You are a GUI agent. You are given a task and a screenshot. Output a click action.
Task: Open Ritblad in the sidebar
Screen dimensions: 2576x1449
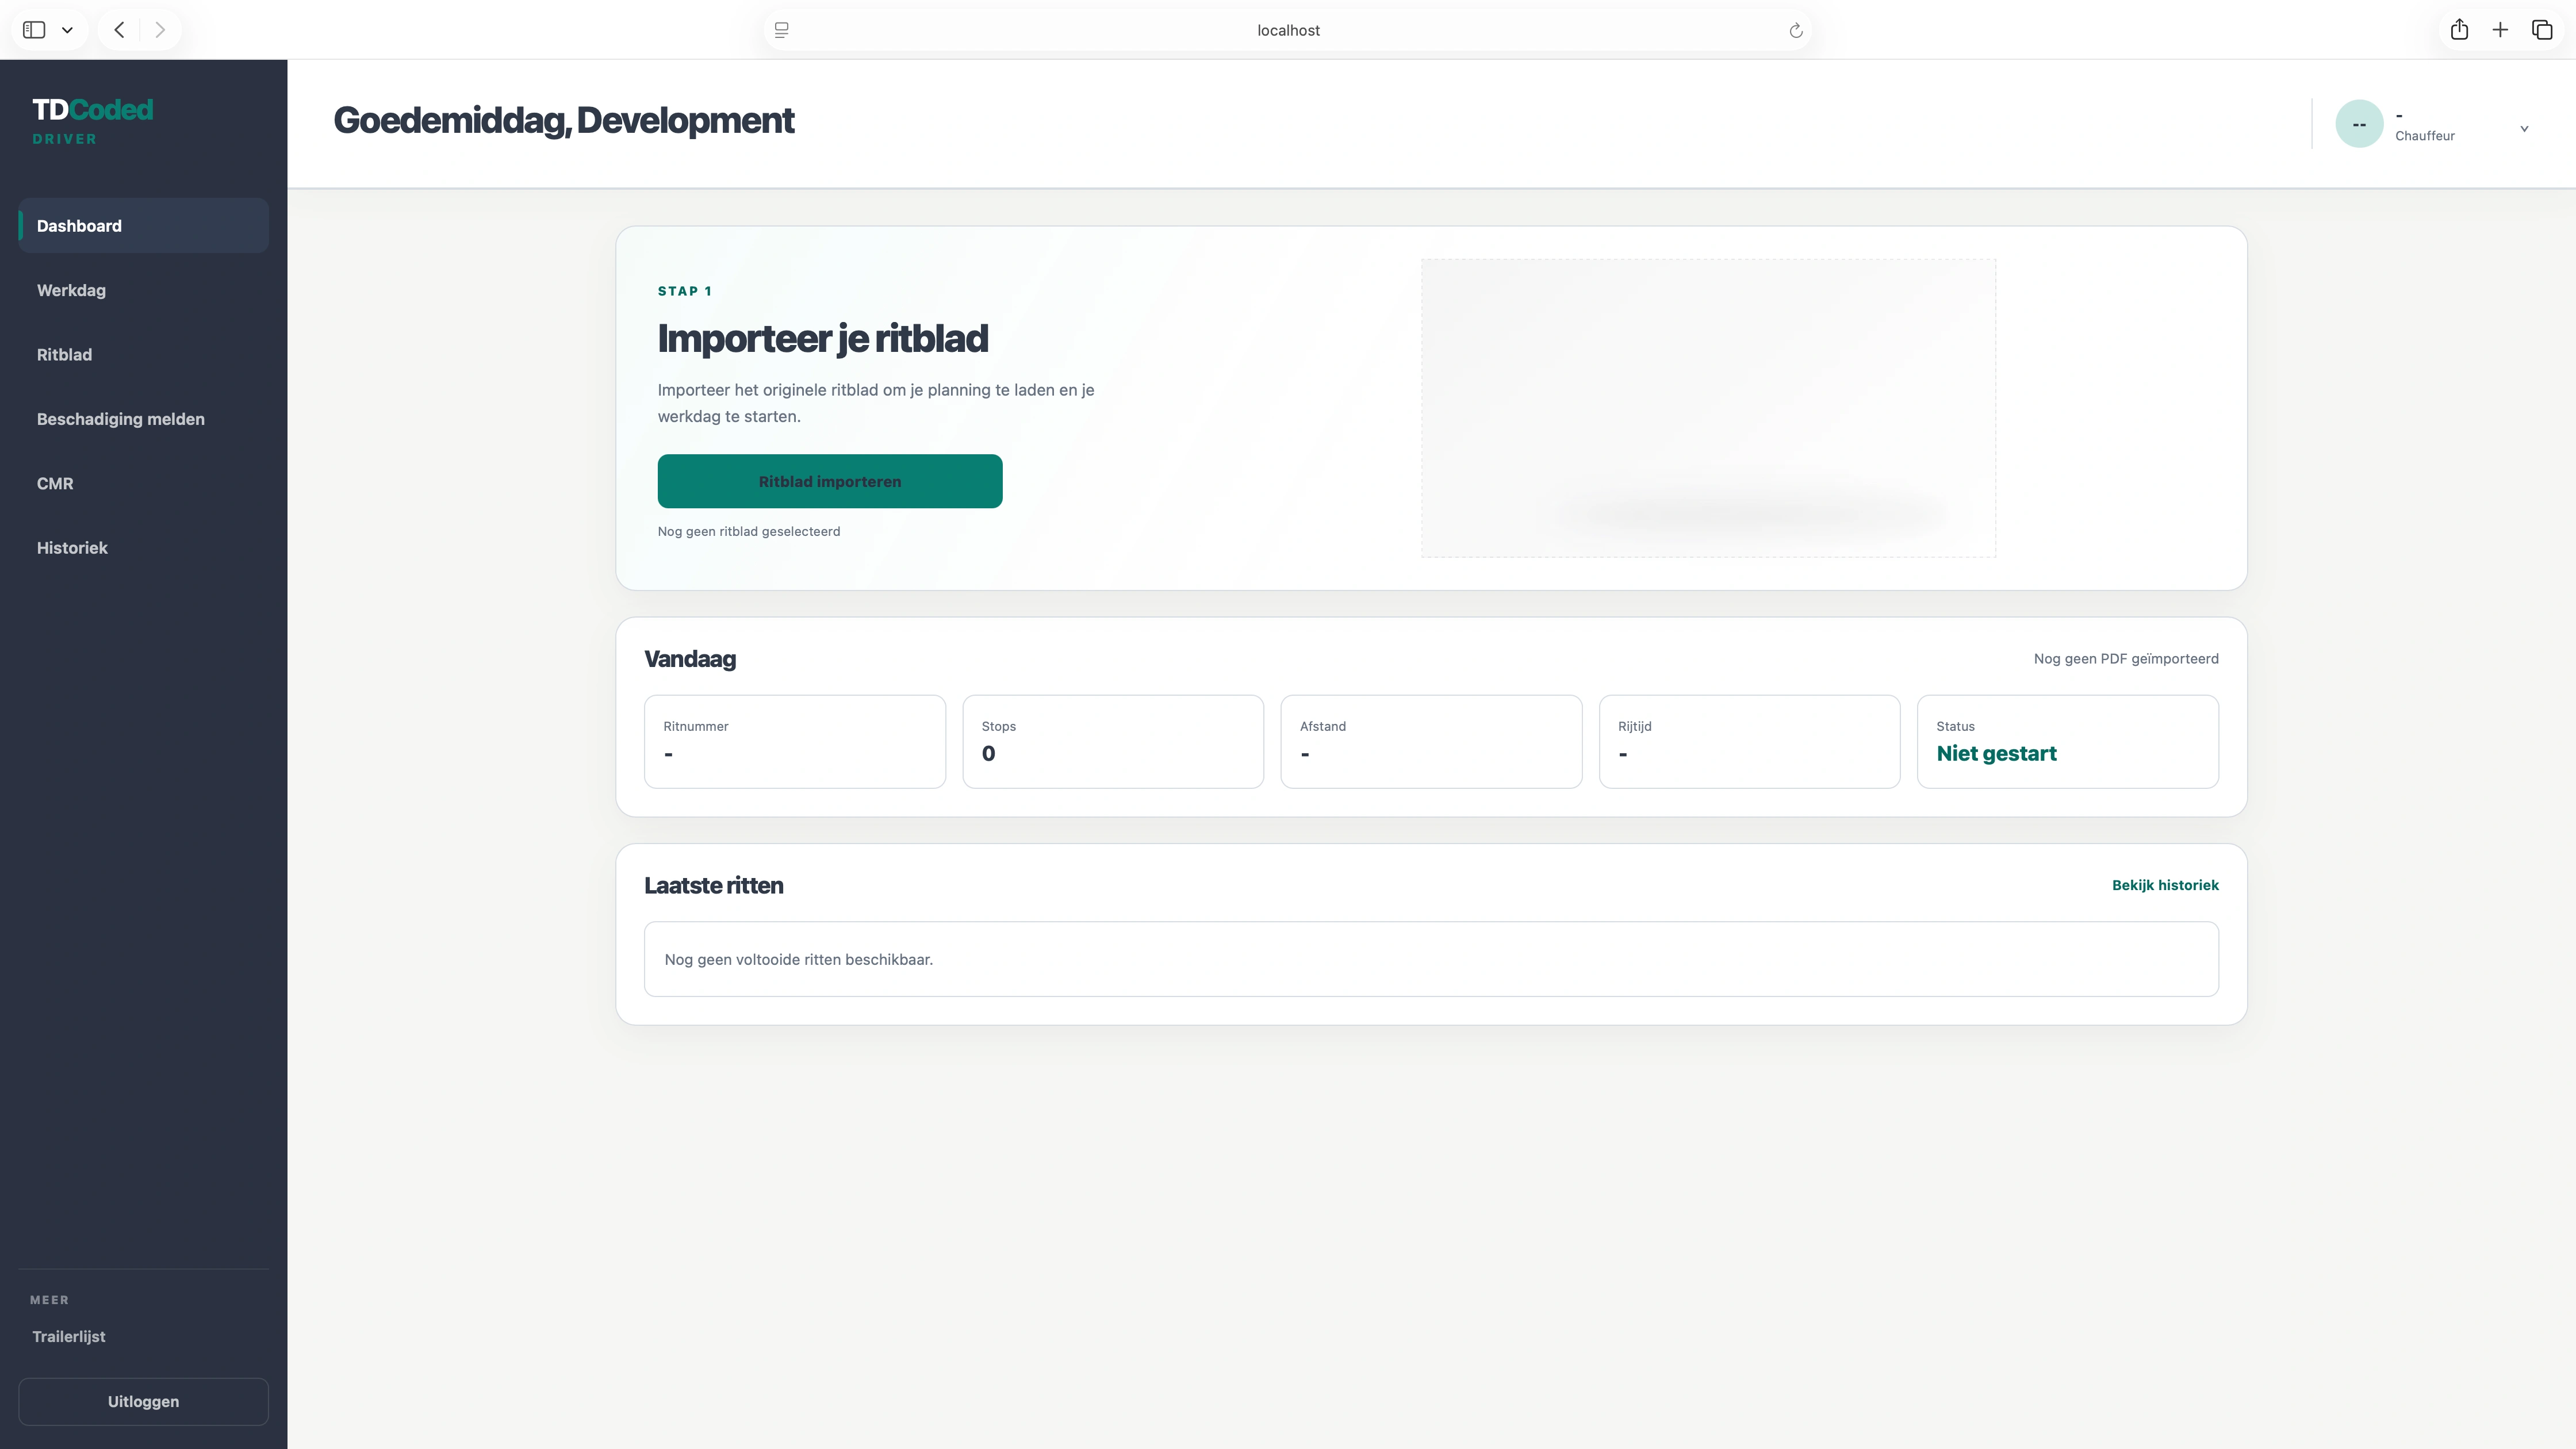point(144,355)
